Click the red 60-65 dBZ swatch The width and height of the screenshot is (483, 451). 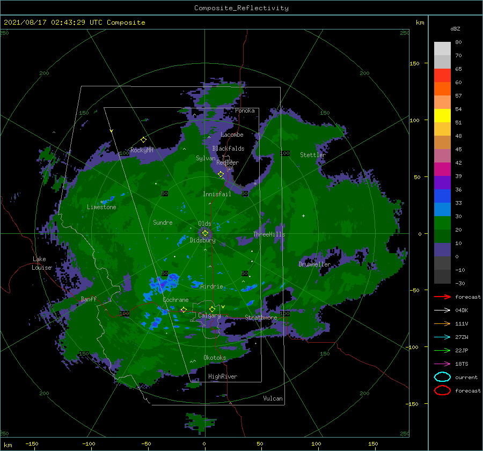[x=442, y=75]
